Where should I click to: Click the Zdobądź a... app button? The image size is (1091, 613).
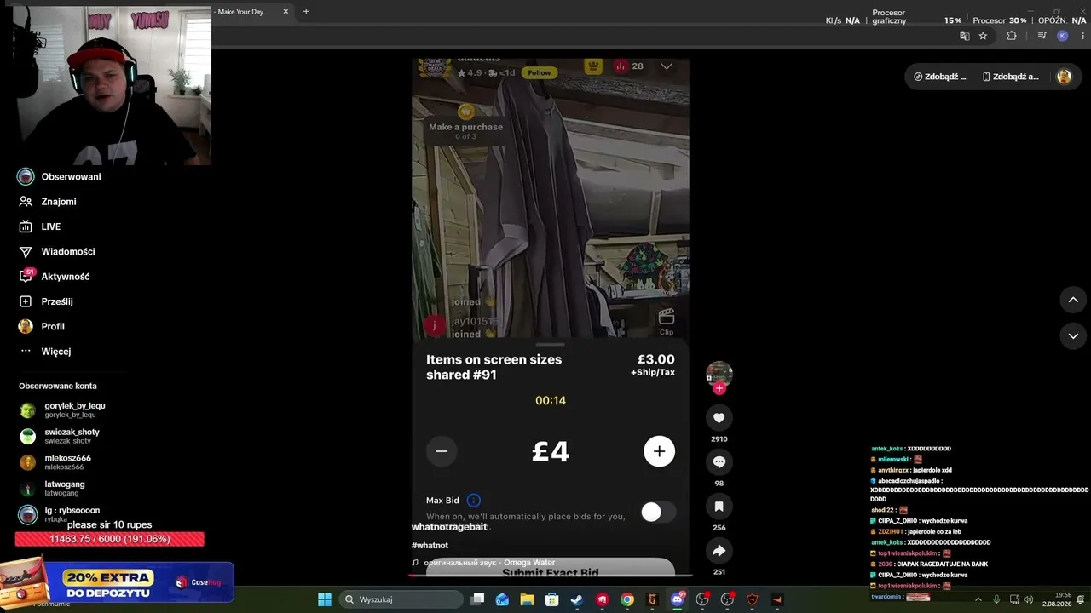1011,77
